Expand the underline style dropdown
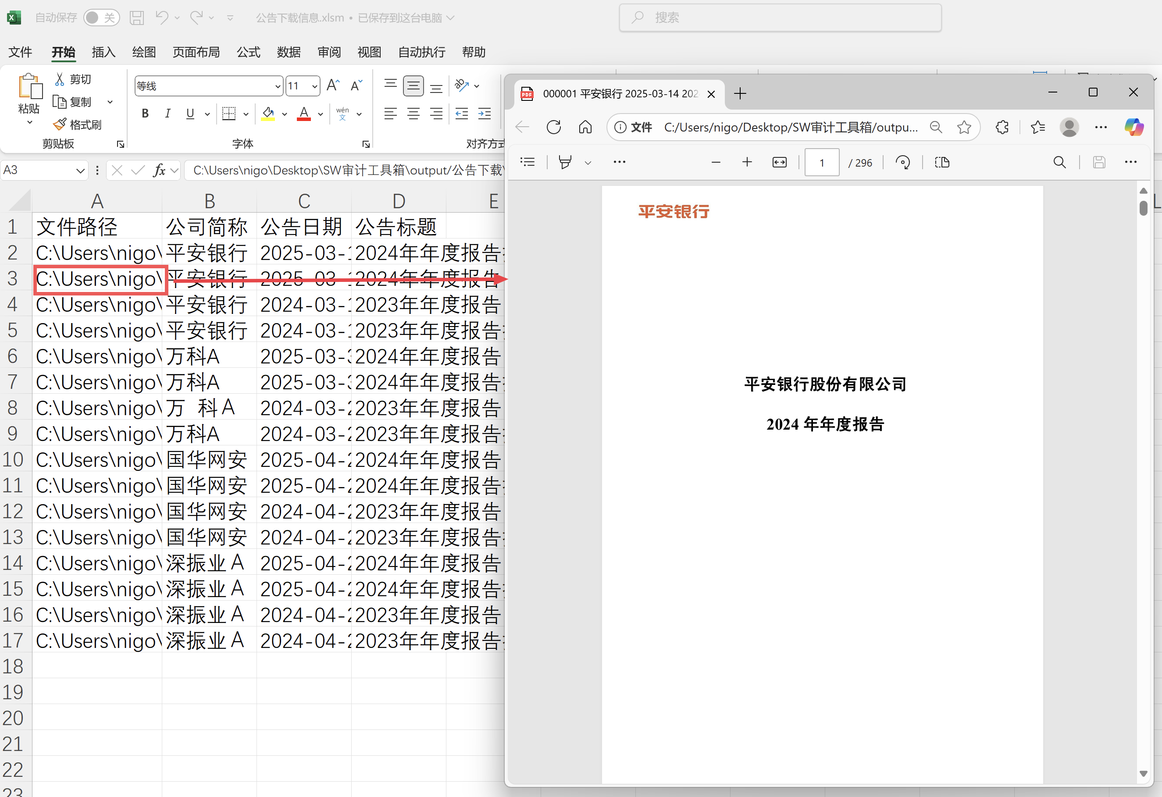1162x797 pixels. (x=207, y=114)
